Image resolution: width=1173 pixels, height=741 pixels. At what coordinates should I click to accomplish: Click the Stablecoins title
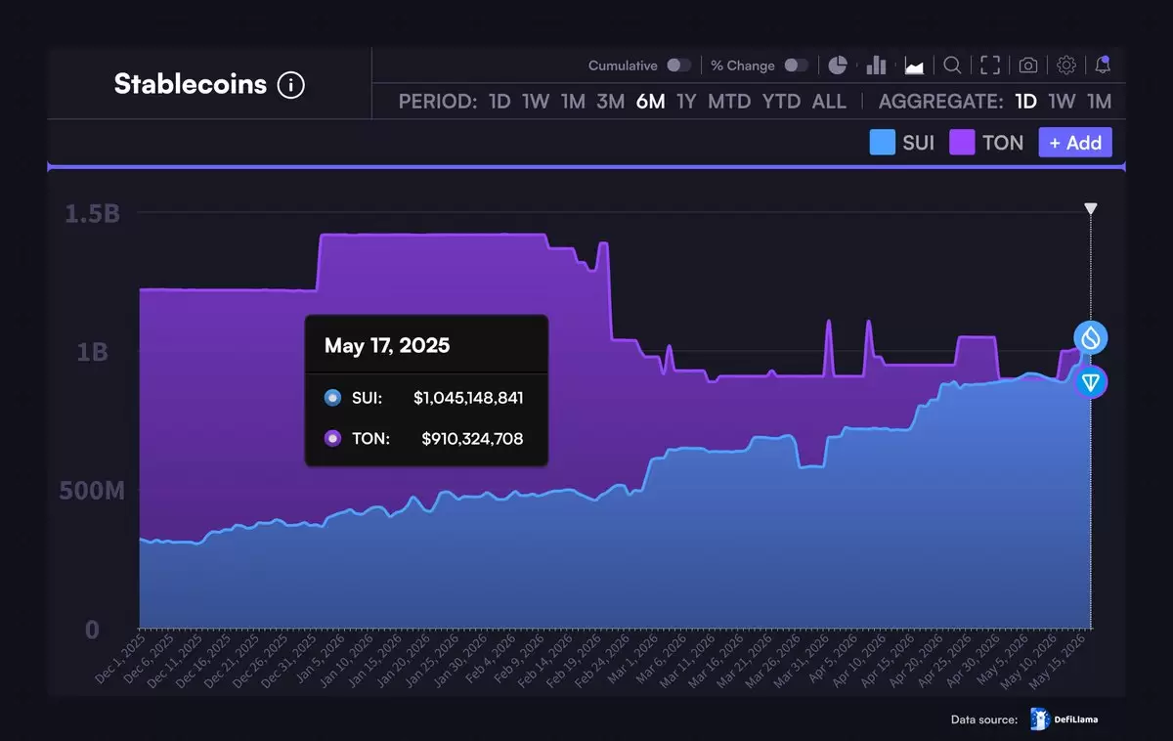click(x=191, y=84)
